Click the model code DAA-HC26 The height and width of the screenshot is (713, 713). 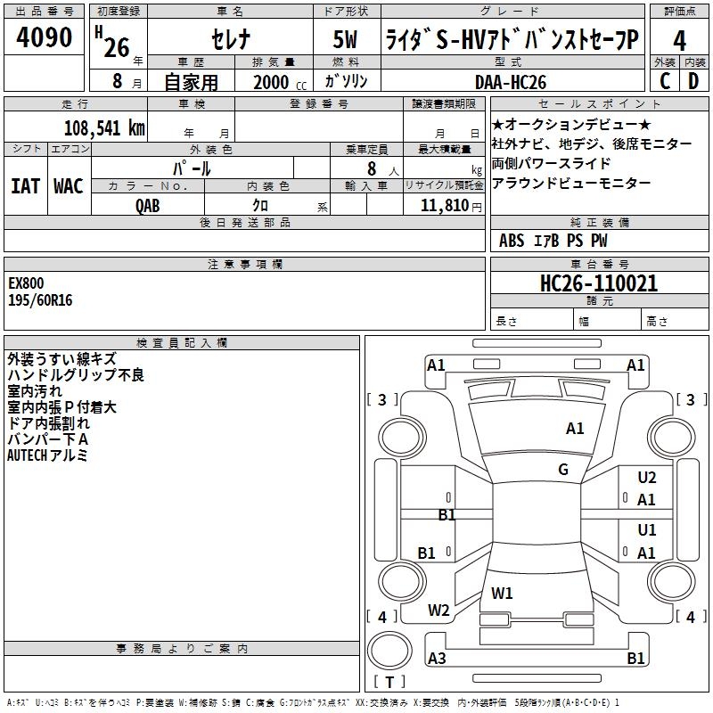(x=511, y=82)
